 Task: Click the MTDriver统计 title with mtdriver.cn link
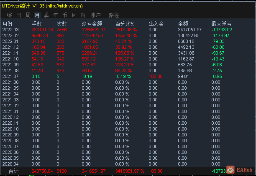(42, 6)
